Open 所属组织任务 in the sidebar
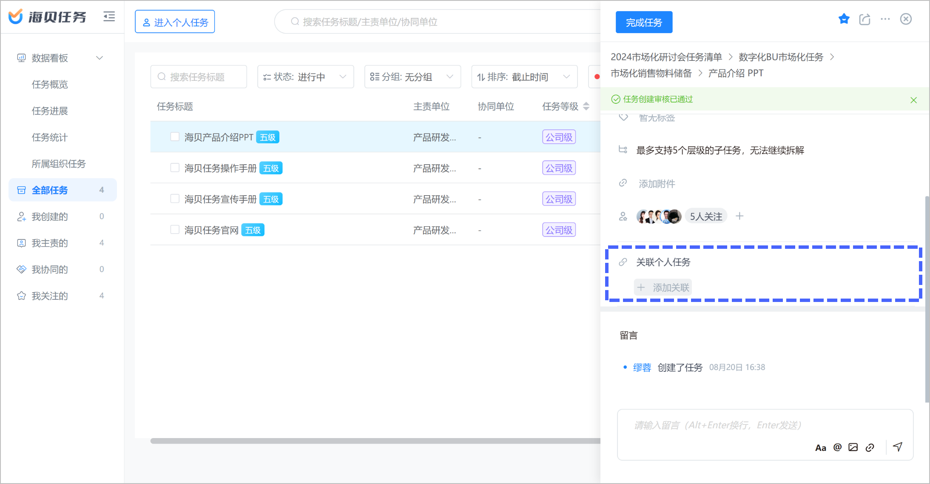The image size is (930, 484). coord(59,164)
